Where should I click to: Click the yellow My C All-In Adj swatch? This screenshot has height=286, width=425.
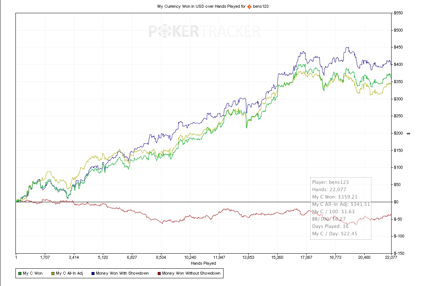click(53, 274)
